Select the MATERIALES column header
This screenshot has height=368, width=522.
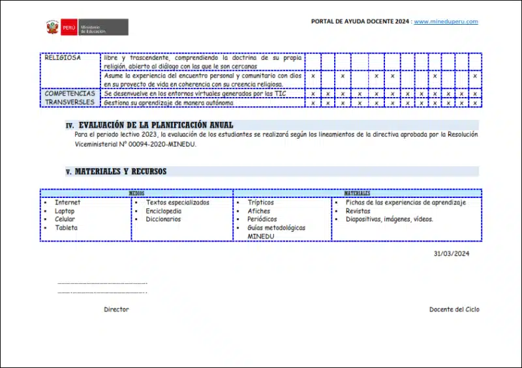click(357, 193)
